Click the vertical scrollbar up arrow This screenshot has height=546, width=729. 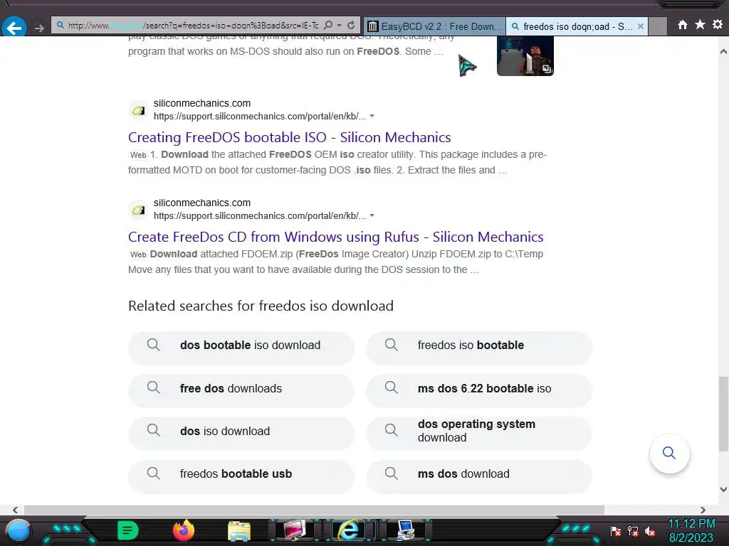(723, 51)
